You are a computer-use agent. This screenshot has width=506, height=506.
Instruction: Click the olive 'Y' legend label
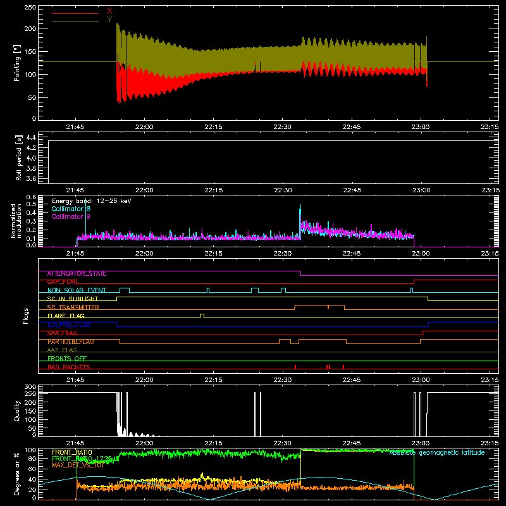pyautogui.click(x=109, y=20)
